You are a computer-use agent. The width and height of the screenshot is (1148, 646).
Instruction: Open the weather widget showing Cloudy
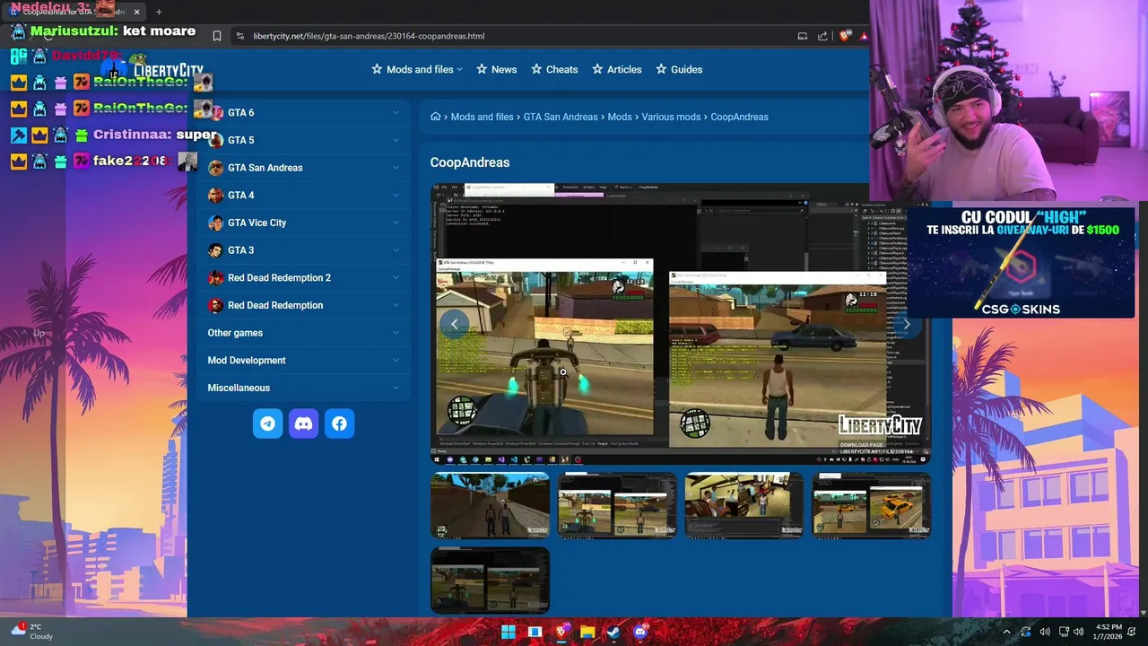tap(31, 632)
